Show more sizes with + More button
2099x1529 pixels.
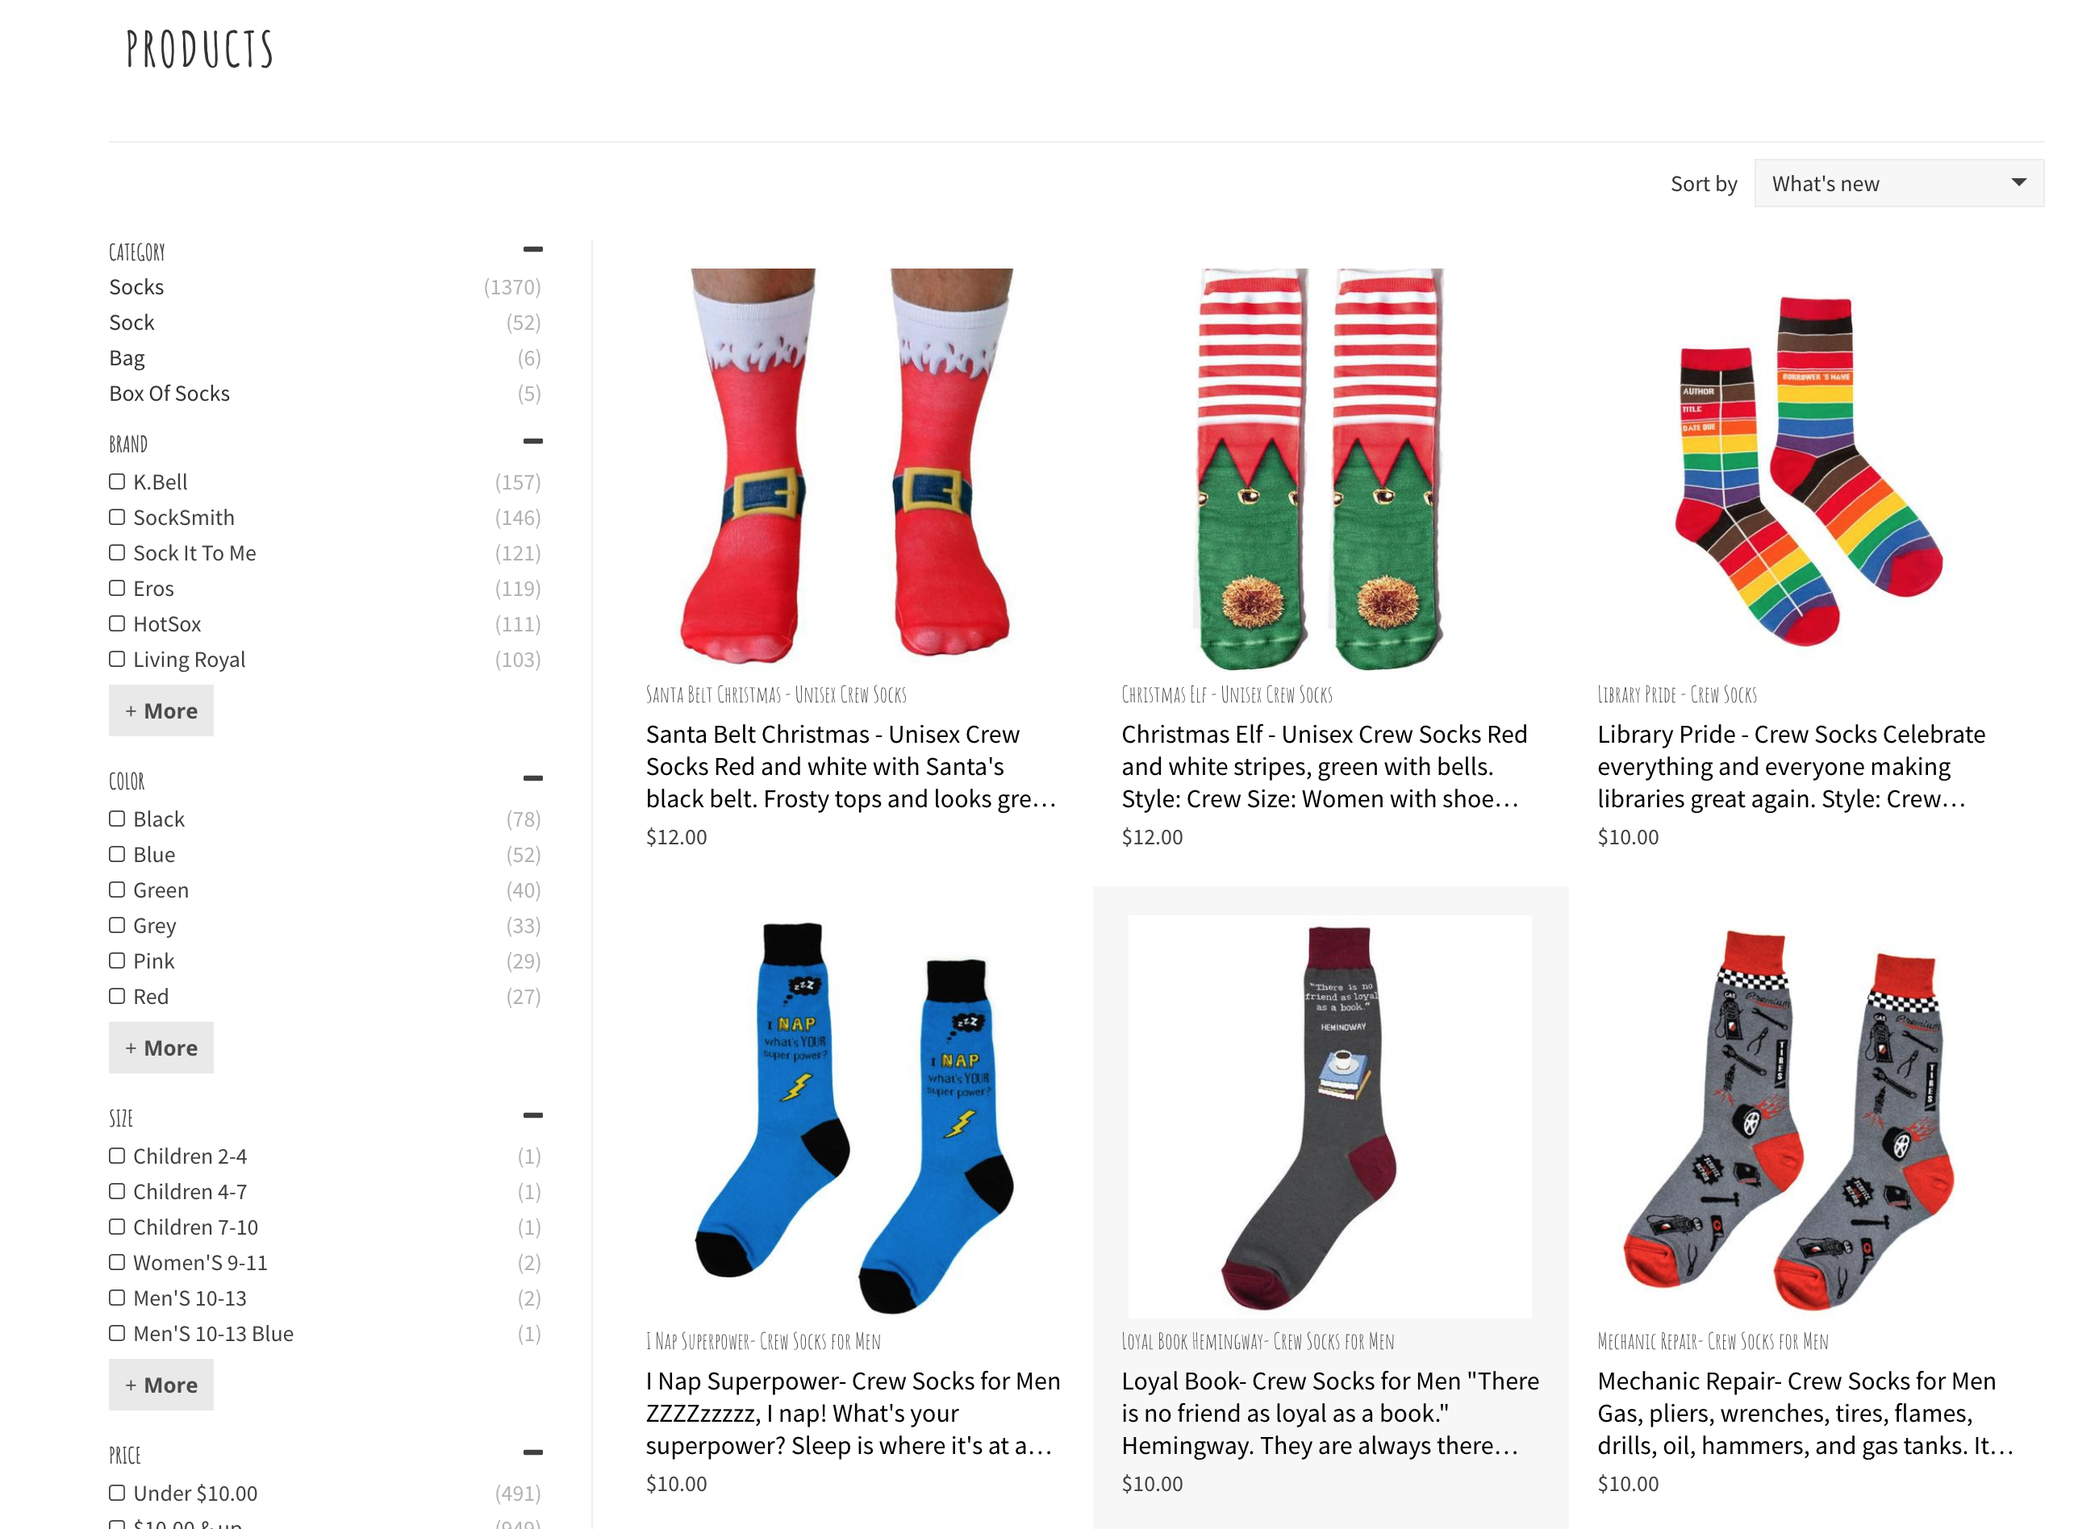tap(161, 1385)
